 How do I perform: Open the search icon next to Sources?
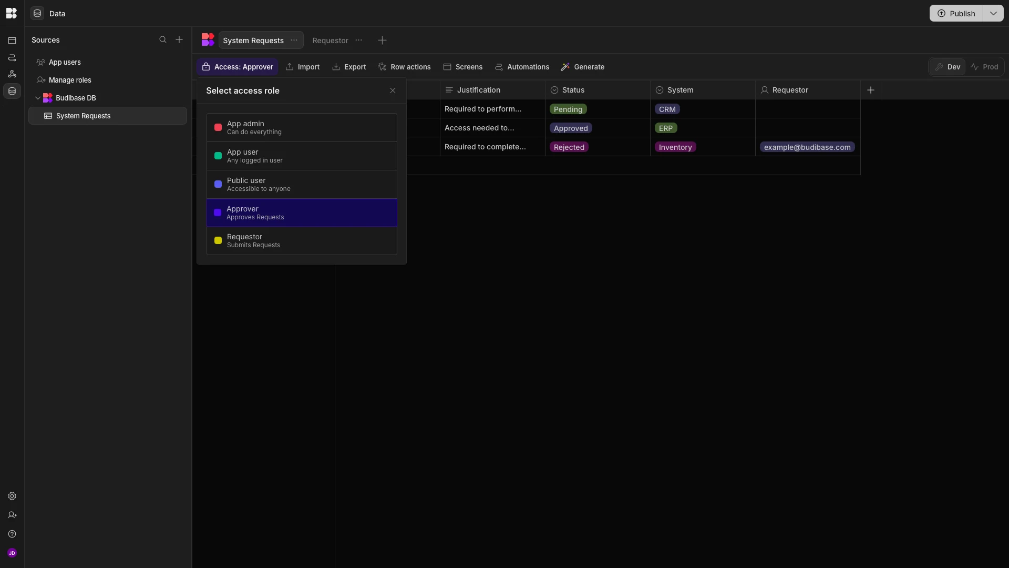tap(163, 39)
